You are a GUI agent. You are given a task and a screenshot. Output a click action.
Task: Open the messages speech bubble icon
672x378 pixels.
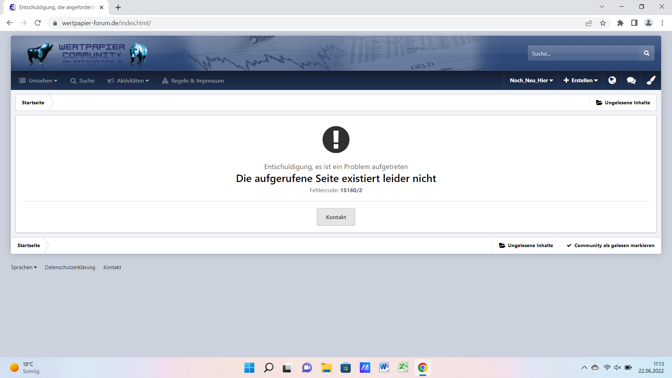pyautogui.click(x=631, y=80)
